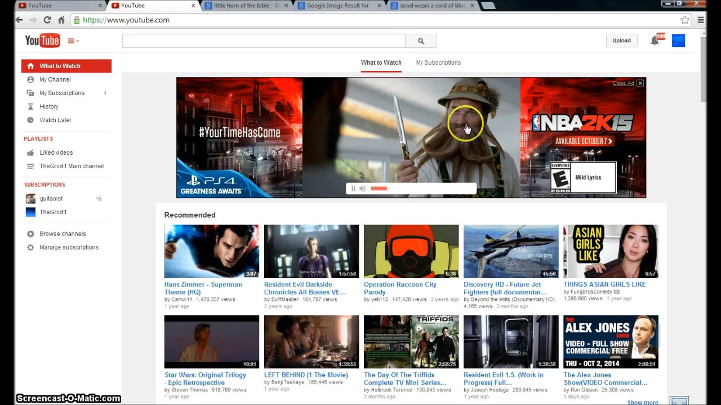This screenshot has width=721, height=405.
Task: Click the search magnifier button
Action: click(421, 40)
